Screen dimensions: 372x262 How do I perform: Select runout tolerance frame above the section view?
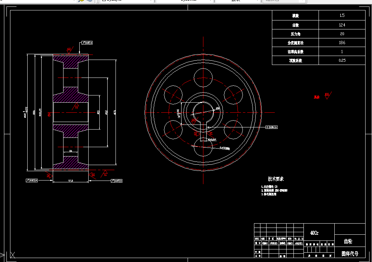(x=87, y=43)
